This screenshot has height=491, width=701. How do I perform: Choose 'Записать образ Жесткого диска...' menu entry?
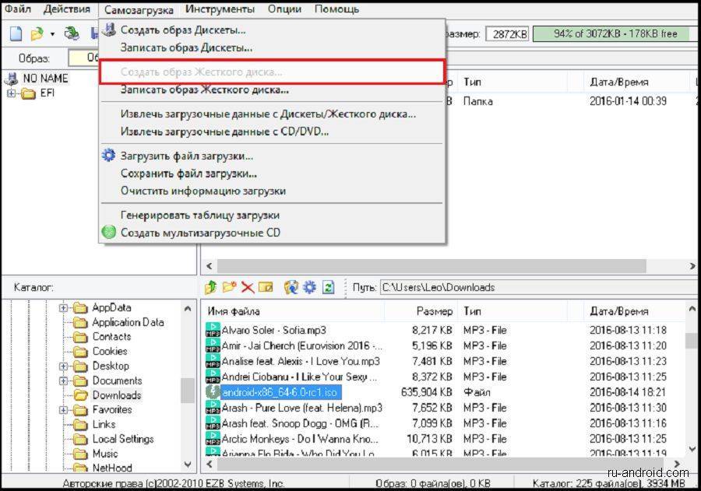(x=205, y=89)
